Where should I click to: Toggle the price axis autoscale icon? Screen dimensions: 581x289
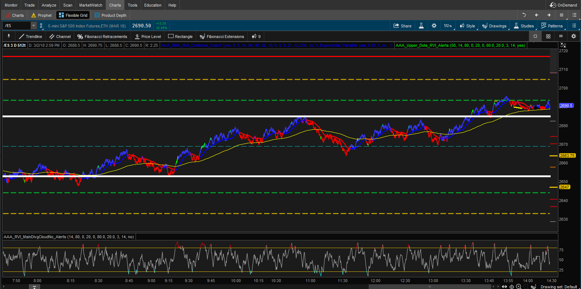pos(563,45)
